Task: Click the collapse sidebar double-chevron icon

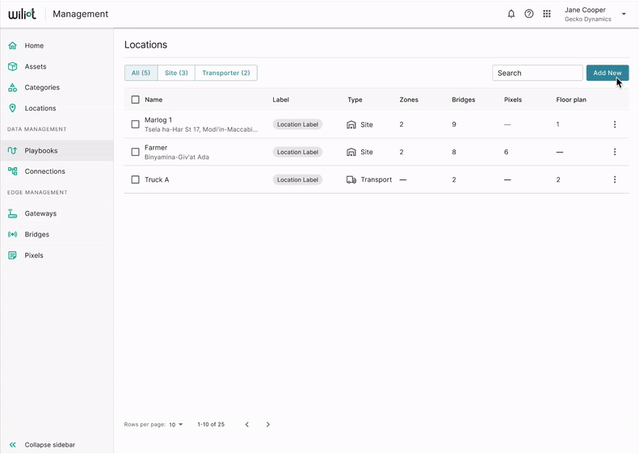Action: click(x=13, y=444)
